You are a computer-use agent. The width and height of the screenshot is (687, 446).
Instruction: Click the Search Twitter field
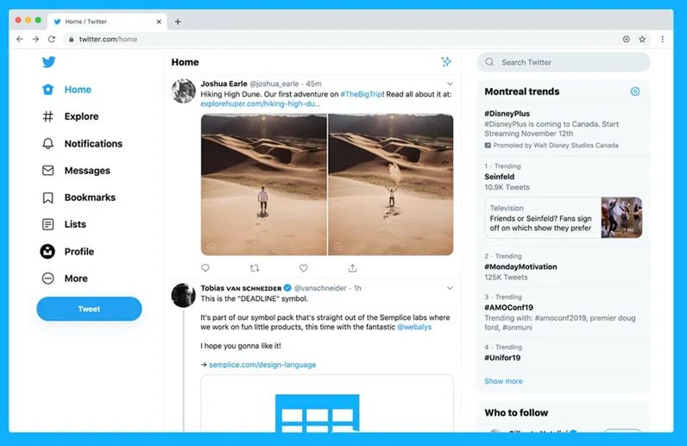pos(563,62)
